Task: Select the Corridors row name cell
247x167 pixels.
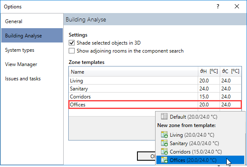Action: [133, 97]
